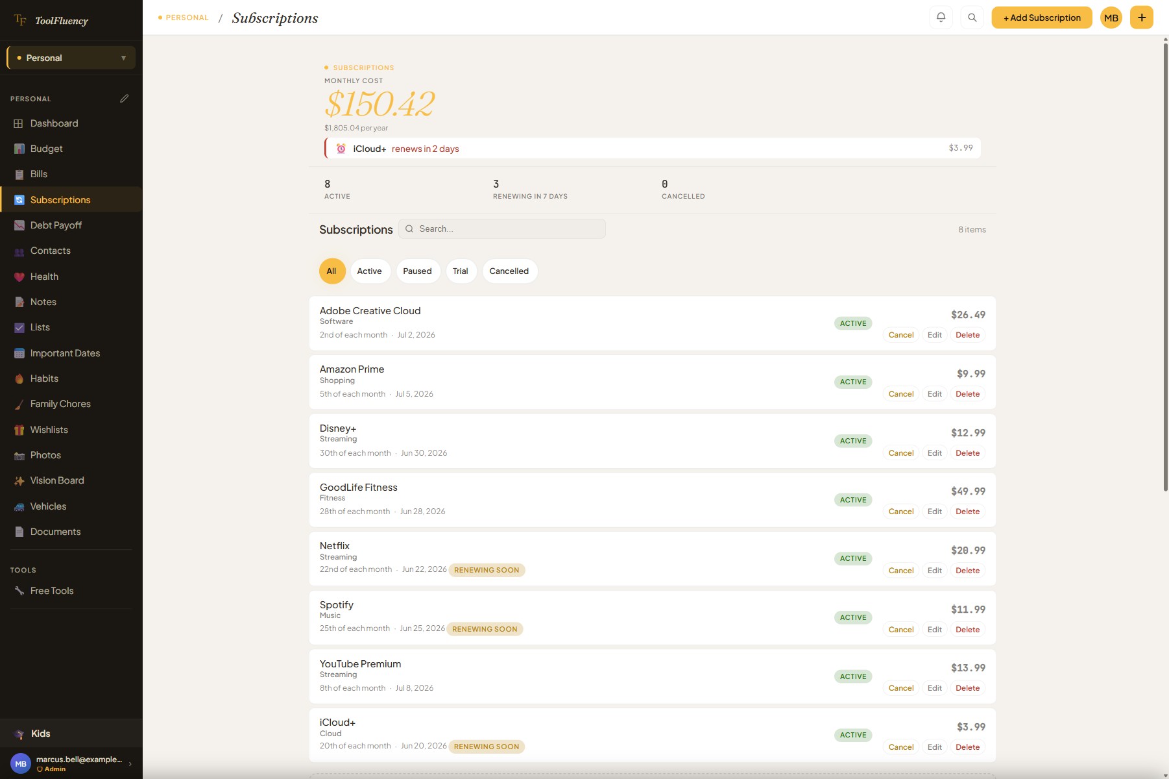1169x779 pixels.
Task: Open Photos in sidebar
Action: point(71,455)
